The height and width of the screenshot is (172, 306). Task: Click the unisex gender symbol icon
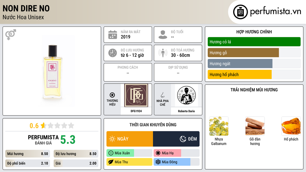click(11, 35)
